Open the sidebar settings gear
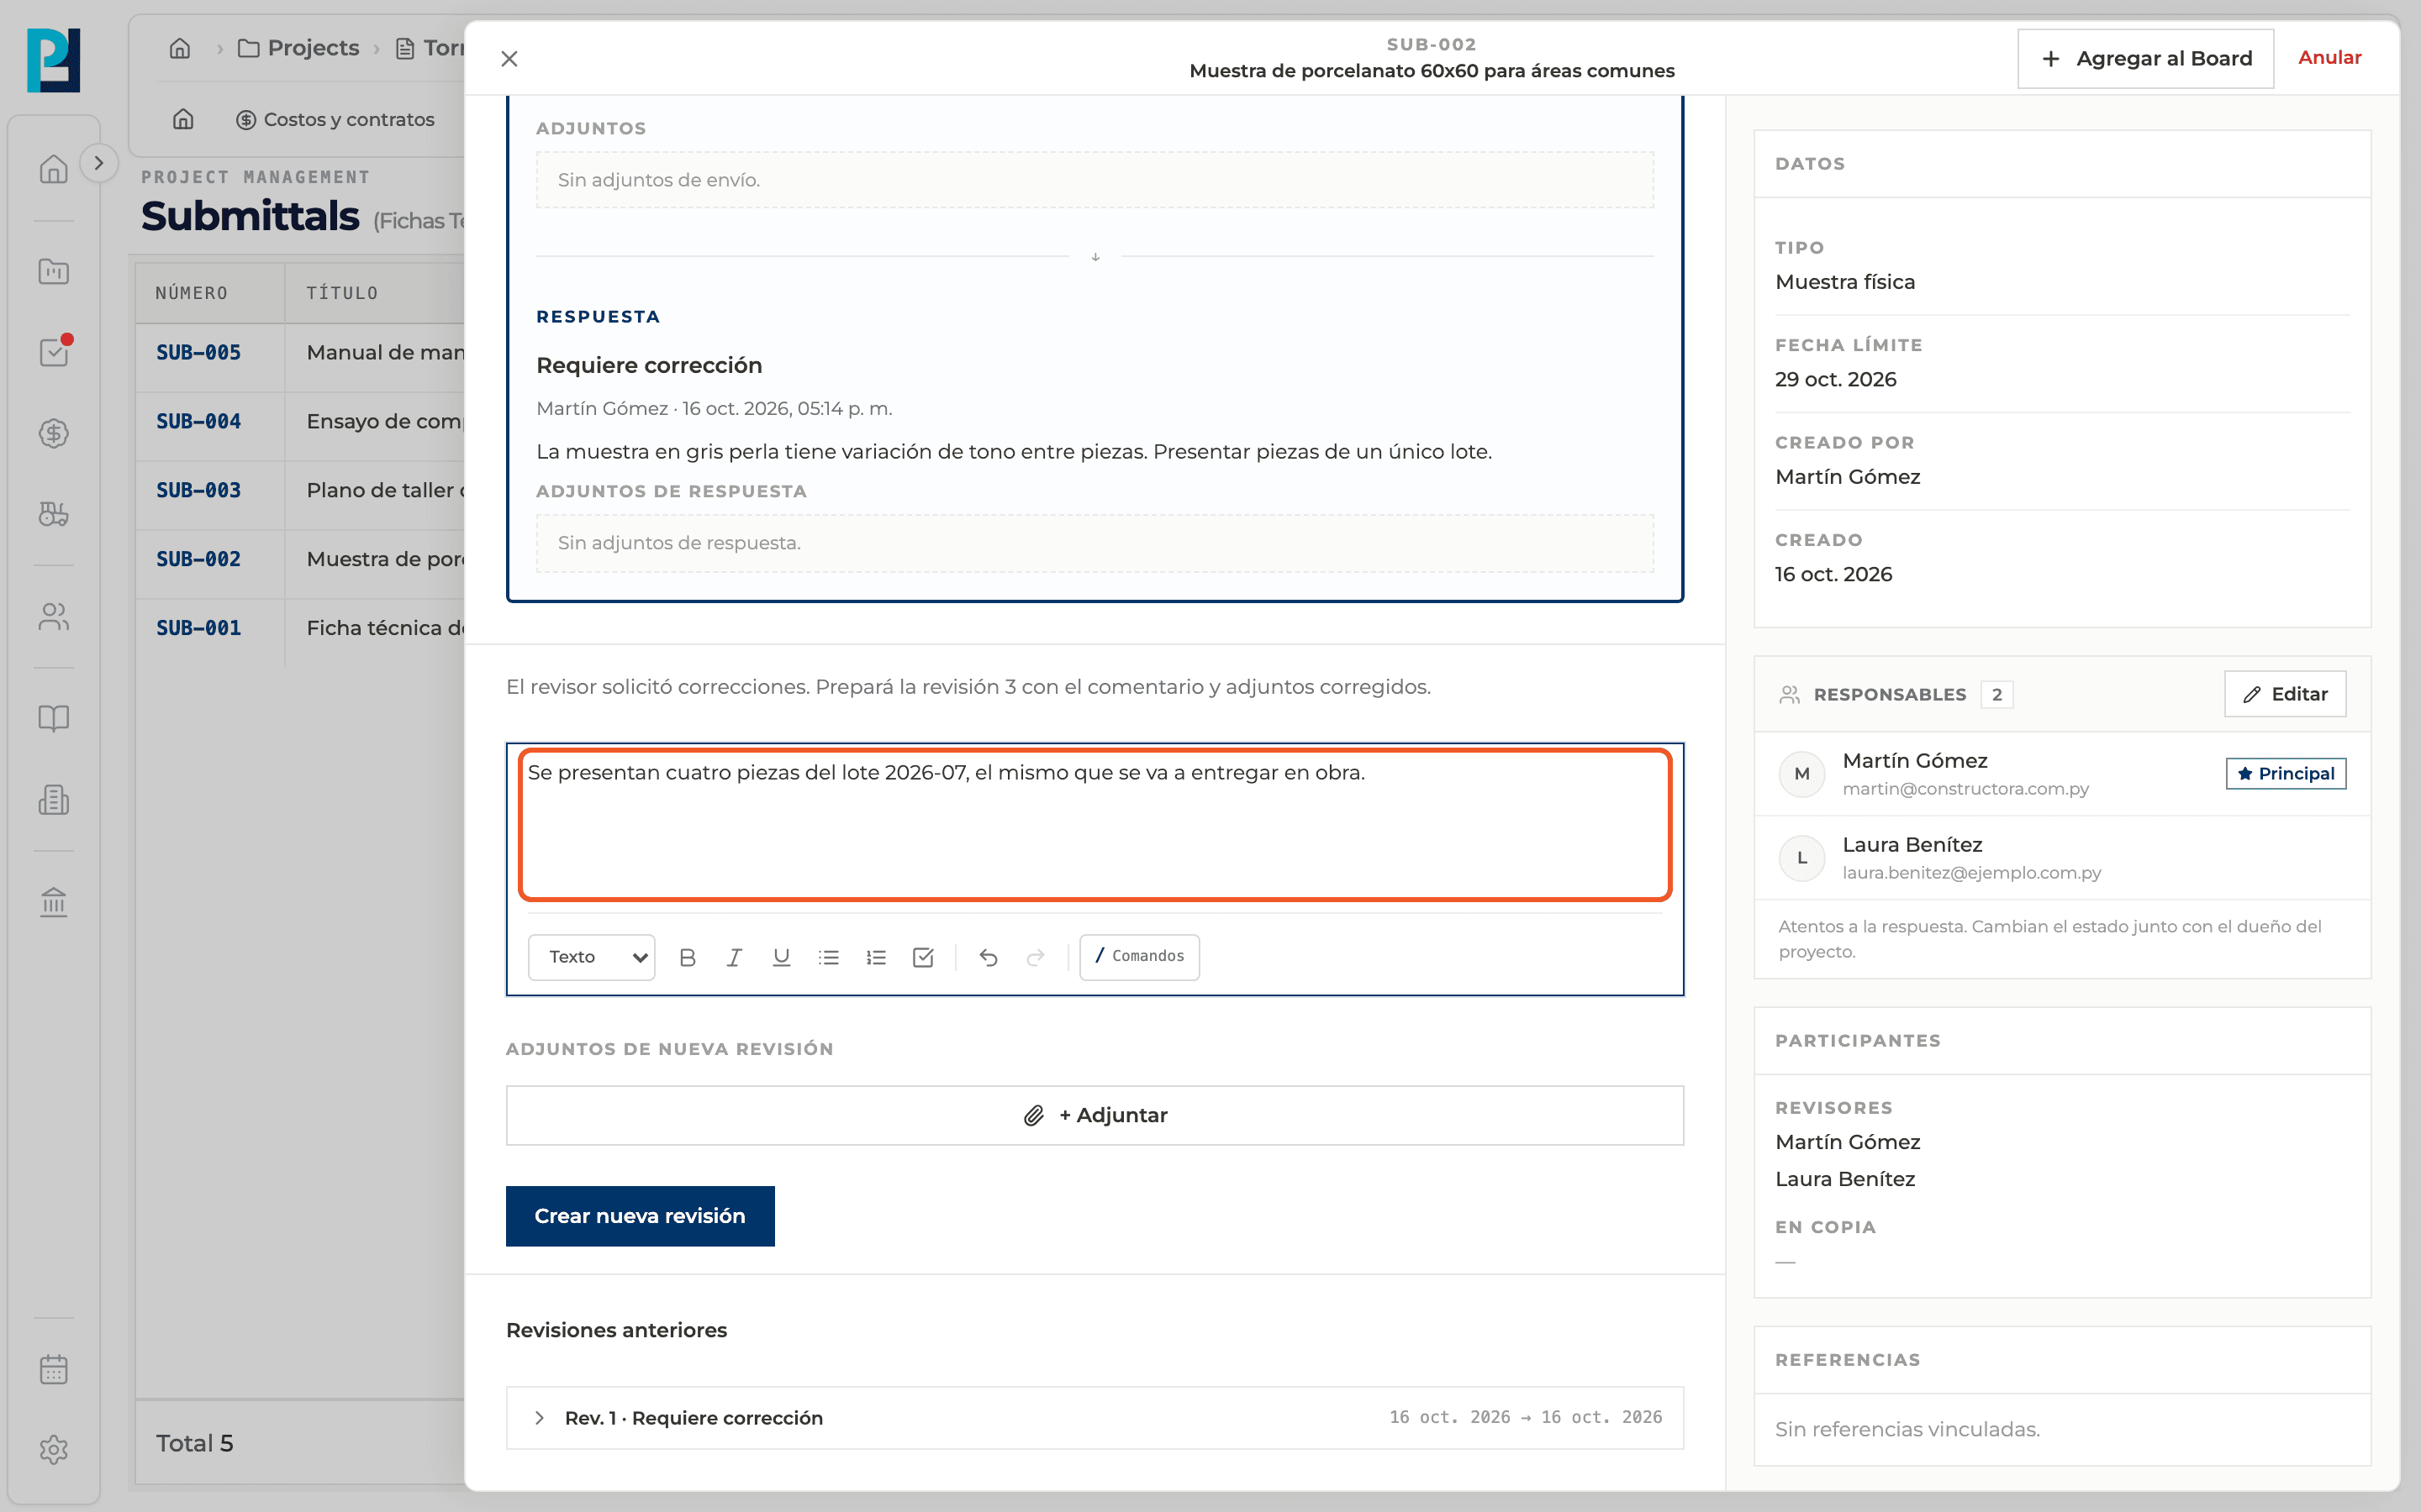Screen dimensions: 2421x1512 (54, 1450)
